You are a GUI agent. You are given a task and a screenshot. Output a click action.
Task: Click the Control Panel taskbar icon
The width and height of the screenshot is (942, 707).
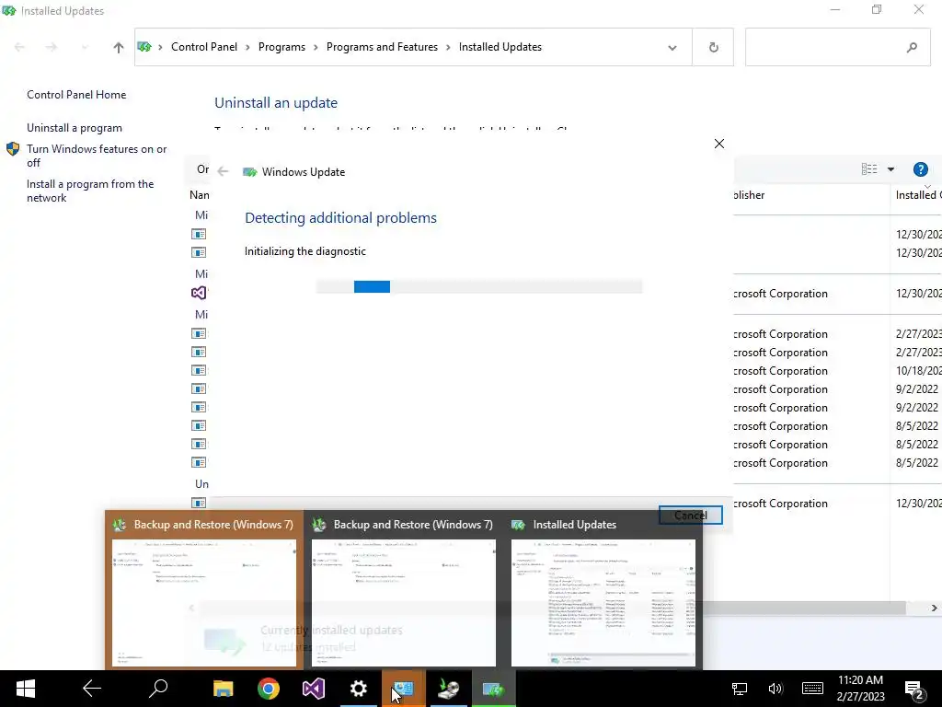[403, 689]
